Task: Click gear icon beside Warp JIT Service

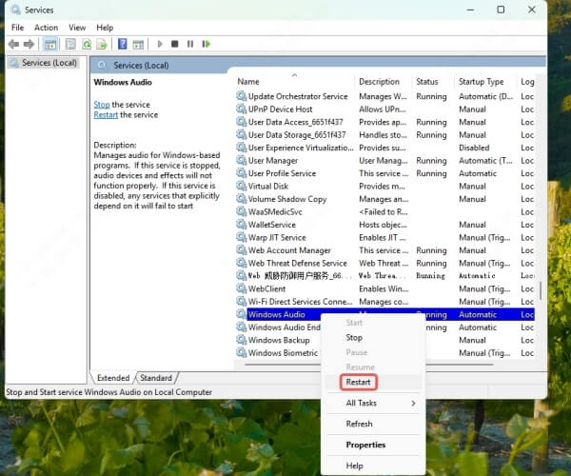Action: tap(241, 237)
